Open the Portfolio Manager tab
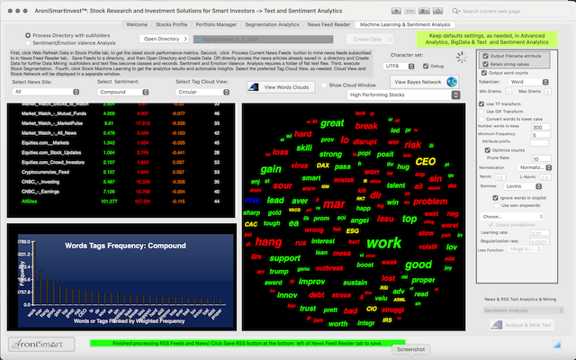 [x=216, y=24]
